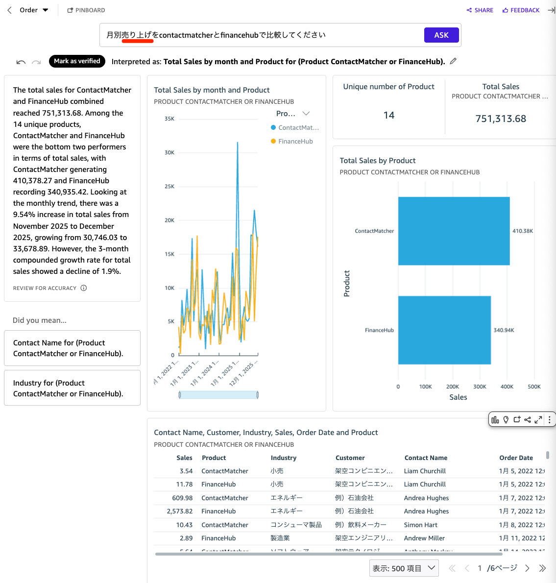This screenshot has height=583, width=556.
Task: Expand the table visual to full screen
Action: (x=538, y=419)
